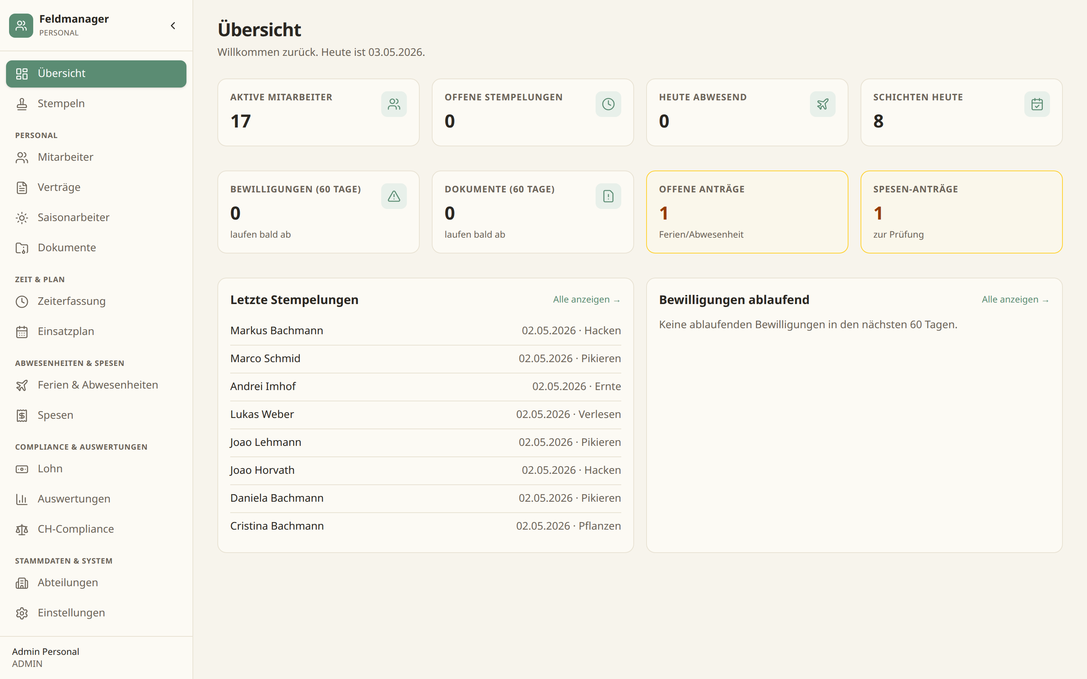The image size is (1087, 679).
Task: Click 'zur Prüfung' subtitle text
Action: pyautogui.click(x=898, y=234)
